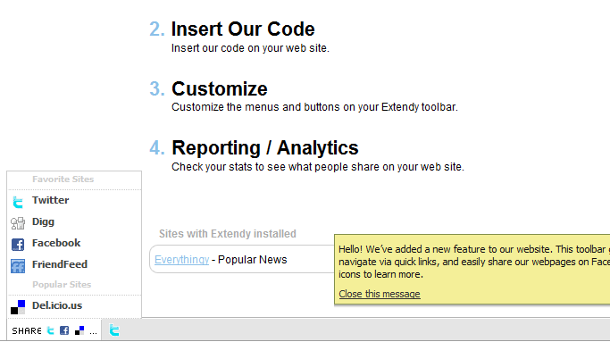This screenshot has width=610, height=342.
Task: Click the Facebook icon in the share menu
Action: pos(18,245)
